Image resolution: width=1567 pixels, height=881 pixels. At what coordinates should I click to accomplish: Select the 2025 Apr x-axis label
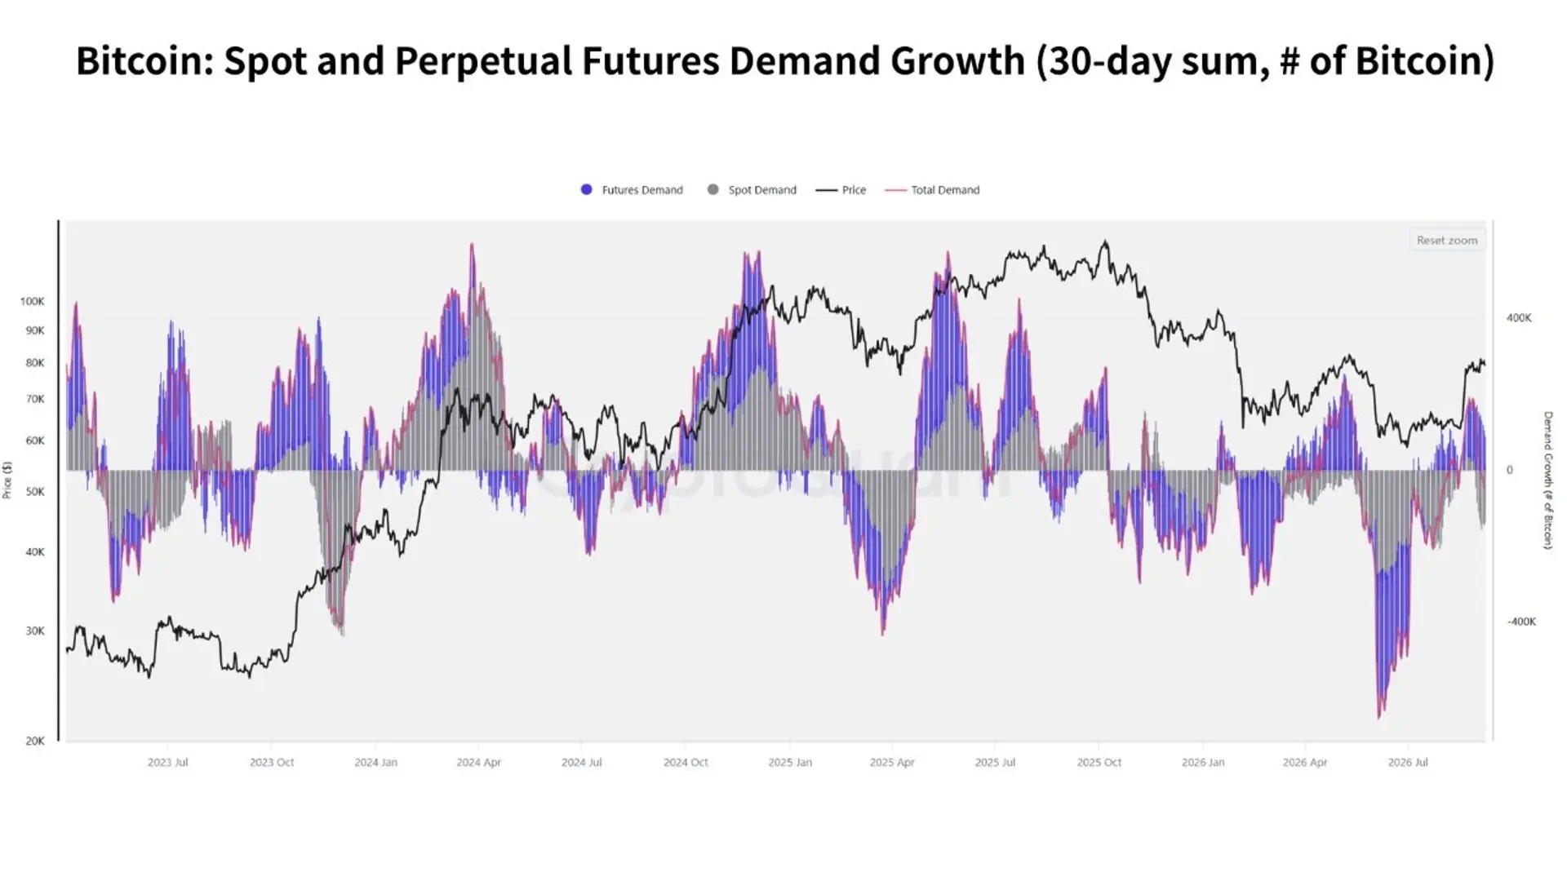892,762
